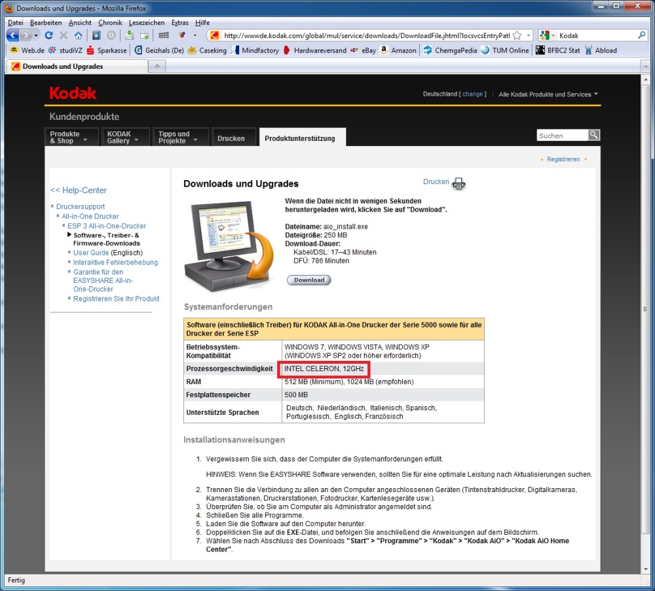Bookmark this page with the star icon
655x591 pixels.
[517, 35]
